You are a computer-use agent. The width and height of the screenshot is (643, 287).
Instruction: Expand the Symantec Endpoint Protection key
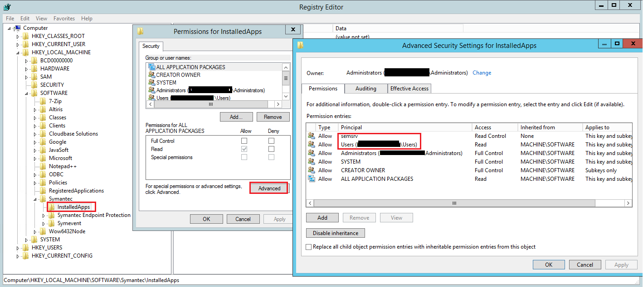(x=44, y=216)
